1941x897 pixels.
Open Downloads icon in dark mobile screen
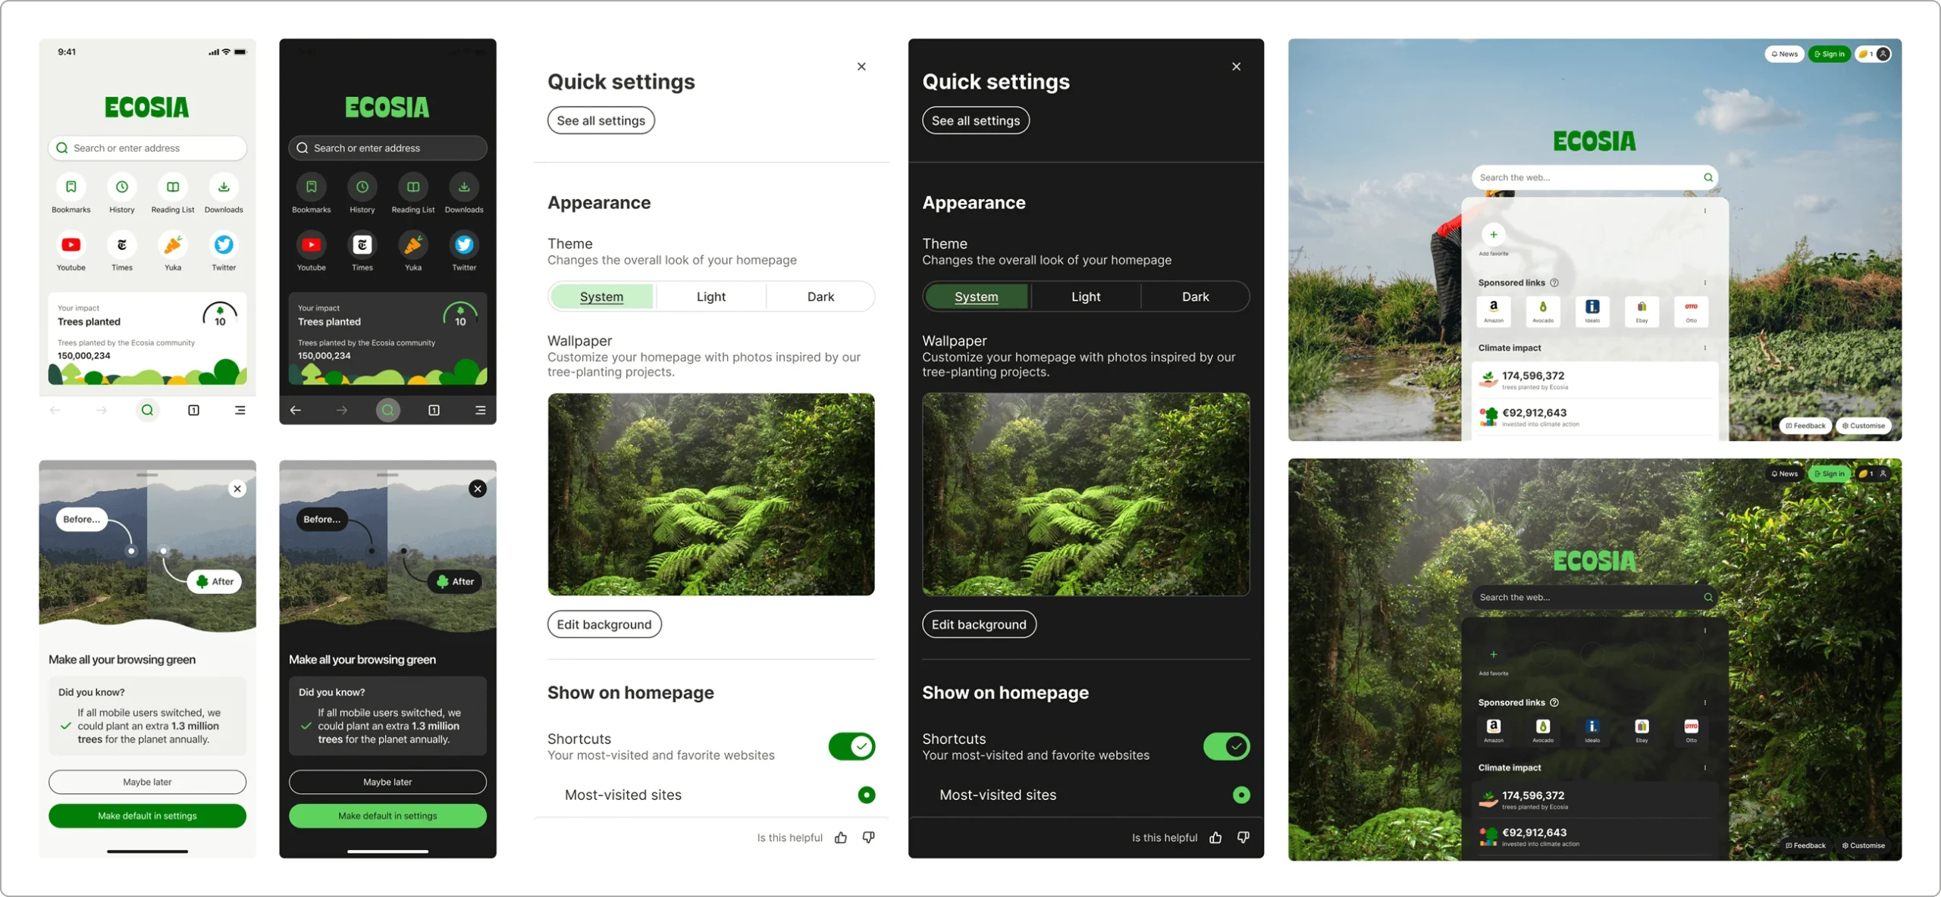click(464, 186)
